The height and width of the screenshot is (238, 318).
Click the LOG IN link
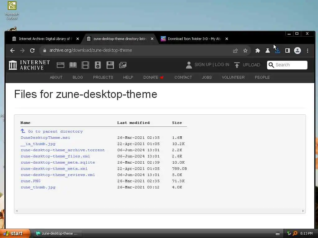tap(222, 64)
